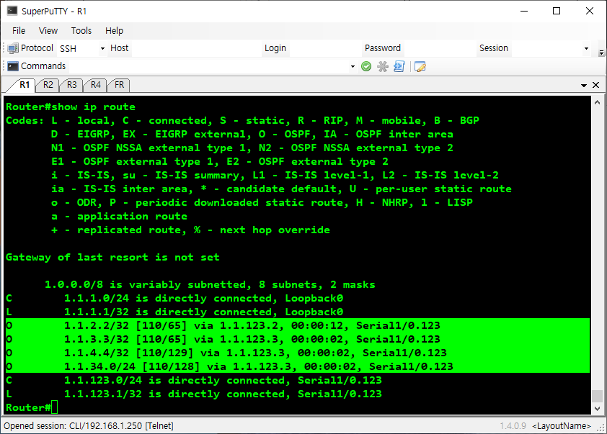Click the 1.1.1.1/32 Loopback0 local line
The image size is (607, 434).
click(174, 312)
